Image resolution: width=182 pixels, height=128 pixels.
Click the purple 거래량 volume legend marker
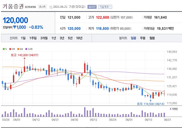point(170,109)
